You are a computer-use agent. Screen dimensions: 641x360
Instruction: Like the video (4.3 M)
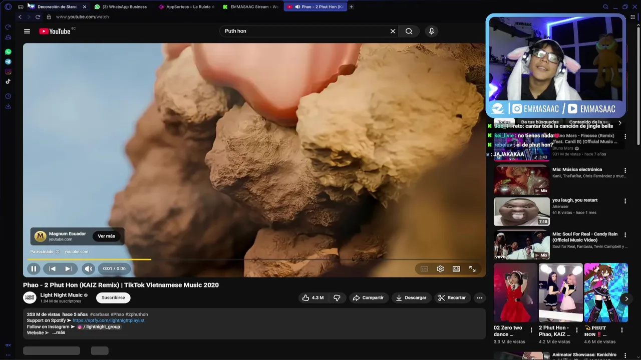(x=312, y=297)
